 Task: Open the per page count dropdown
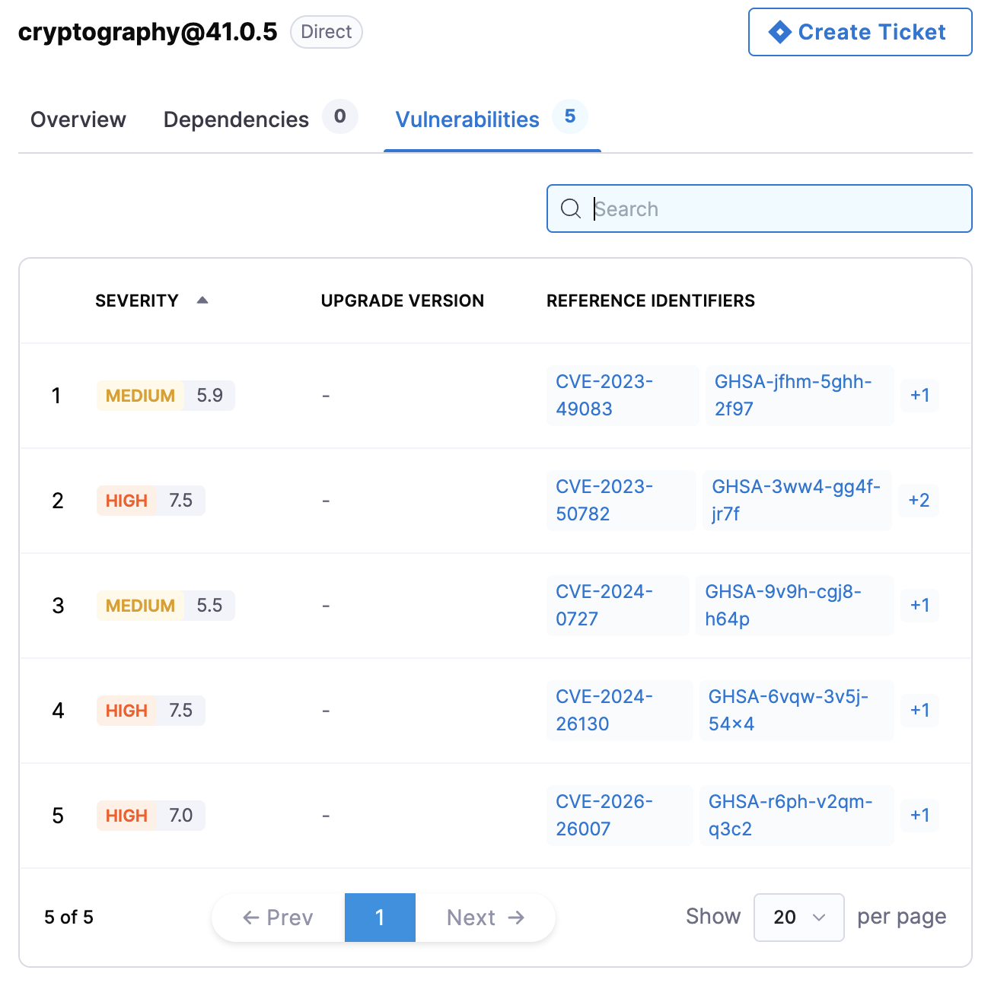coord(798,917)
